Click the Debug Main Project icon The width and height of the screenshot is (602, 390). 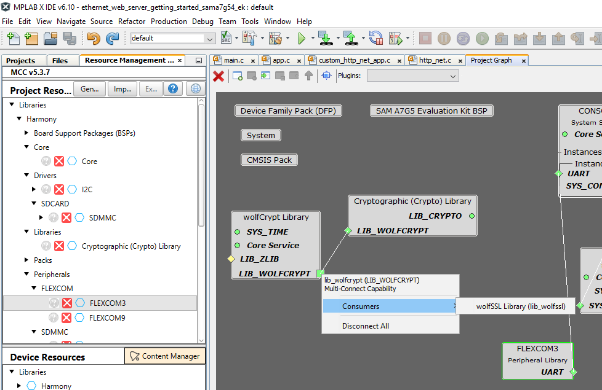[395, 38]
